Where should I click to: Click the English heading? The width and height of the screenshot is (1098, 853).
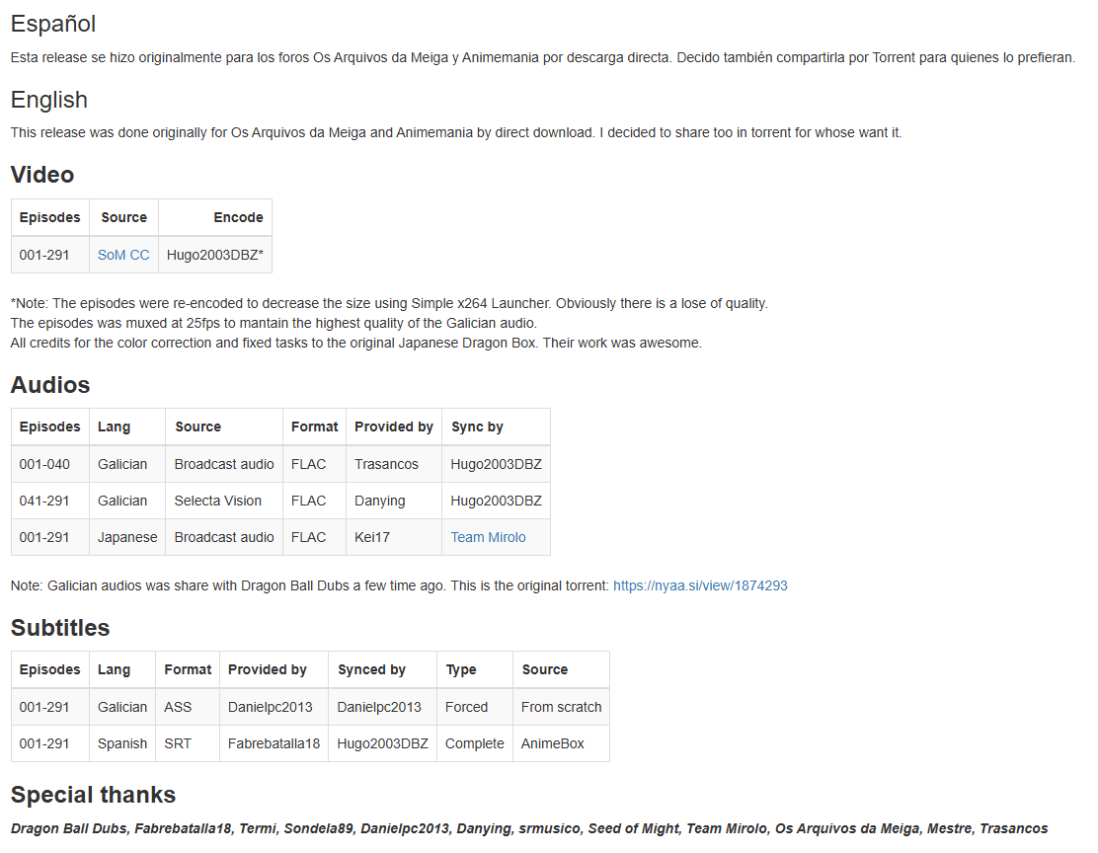[x=49, y=100]
